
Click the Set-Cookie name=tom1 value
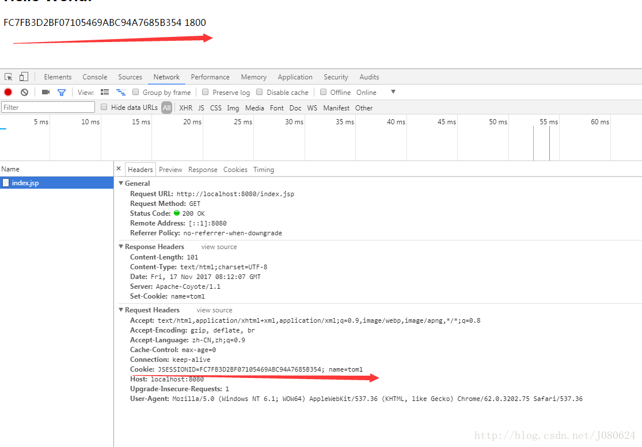(x=188, y=296)
